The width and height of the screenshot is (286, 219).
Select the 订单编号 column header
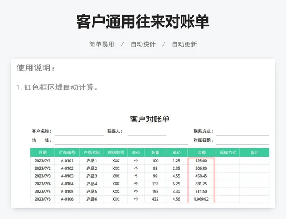pos(67,153)
